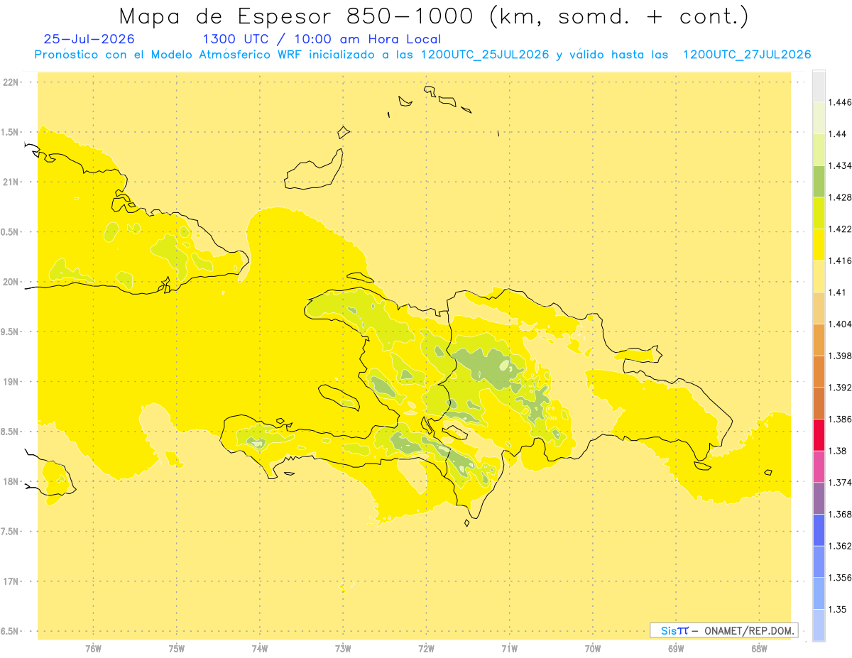The width and height of the screenshot is (852, 658).
Task: Click the 19N latitude label
Action: (x=12, y=381)
